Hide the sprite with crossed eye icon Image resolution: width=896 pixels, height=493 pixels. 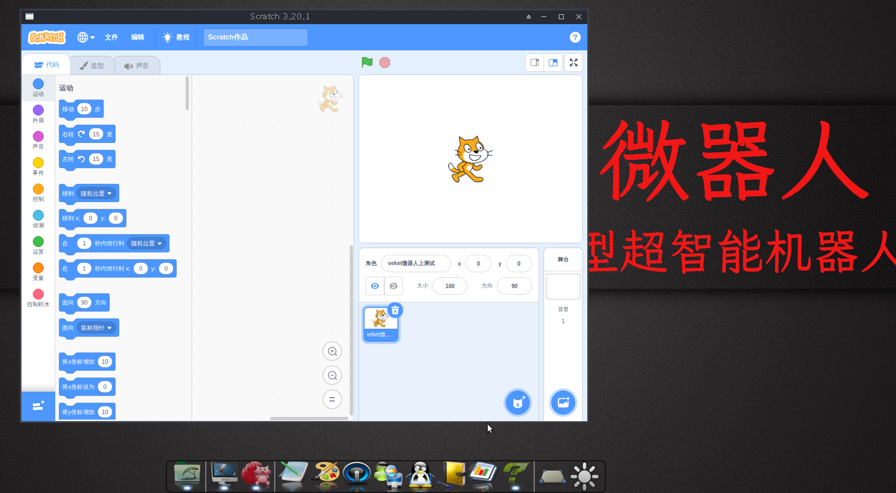pyautogui.click(x=394, y=286)
